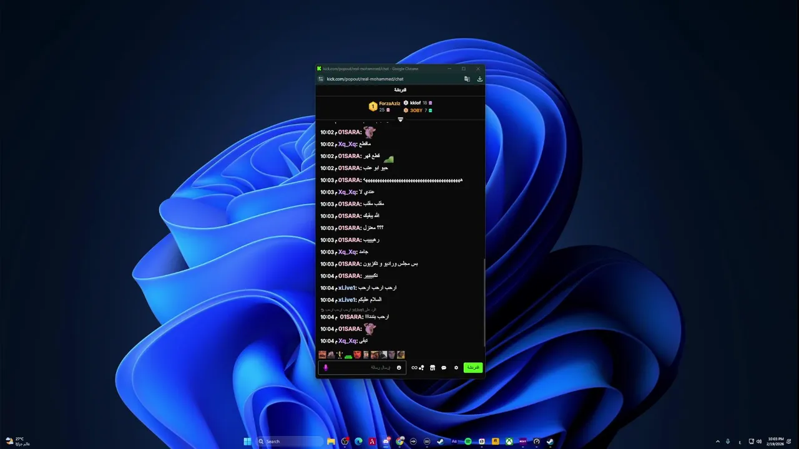Open Discord from taskbar
Image resolution: width=799 pixels, height=449 pixels.
[x=386, y=442]
